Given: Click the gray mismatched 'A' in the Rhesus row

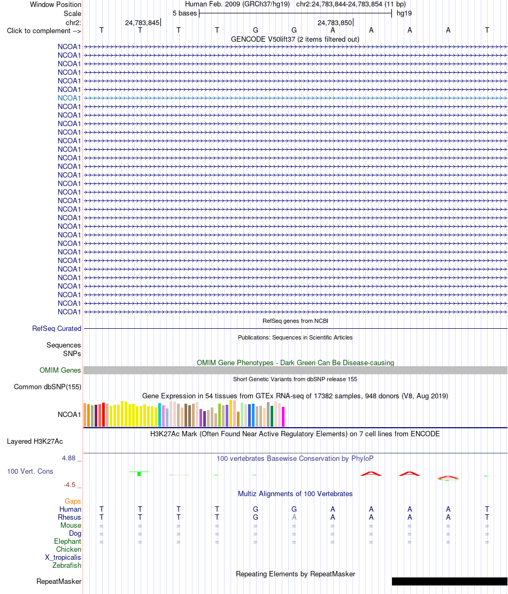Looking at the screenshot, I should 294,517.
